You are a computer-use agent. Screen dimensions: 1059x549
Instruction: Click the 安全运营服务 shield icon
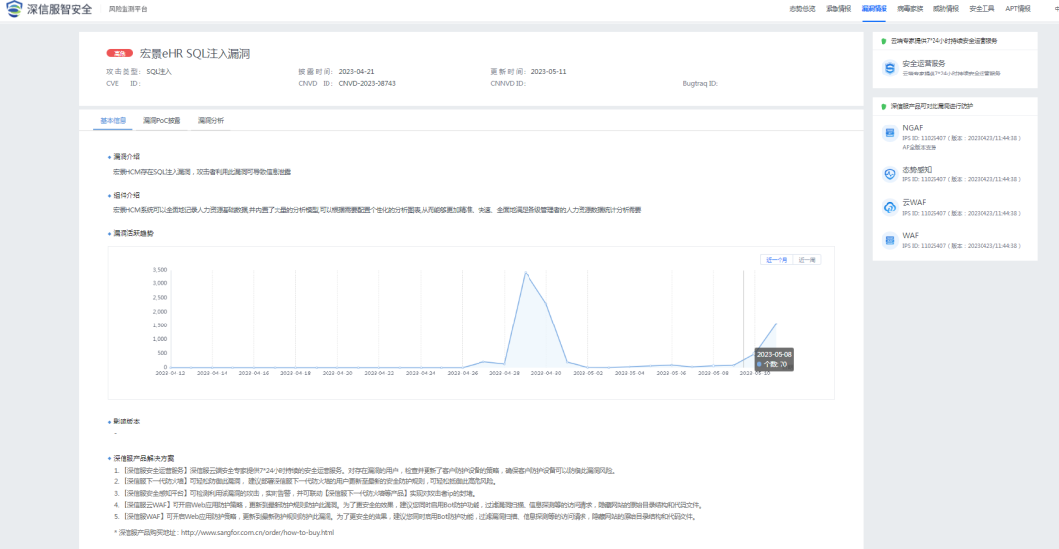tap(890, 68)
